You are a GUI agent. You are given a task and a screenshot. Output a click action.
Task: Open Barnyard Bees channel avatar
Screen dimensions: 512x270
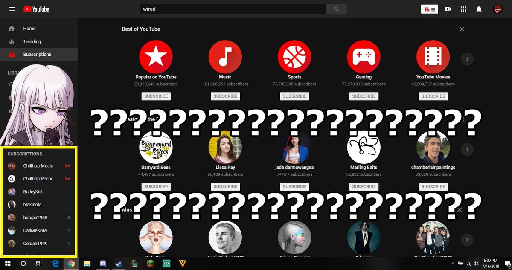pyautogui.click(x=156, y=147)
